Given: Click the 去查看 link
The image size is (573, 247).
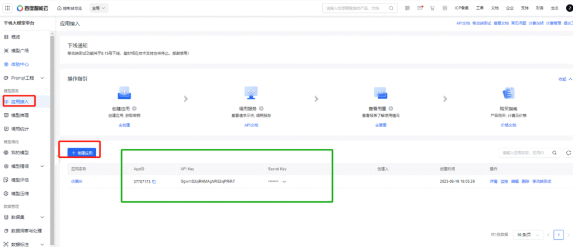Looking at the screenshot, I should pyautogui.click(x=381, y=125).
